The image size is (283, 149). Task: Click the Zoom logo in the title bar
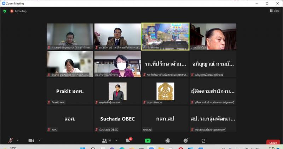[4, 3]
